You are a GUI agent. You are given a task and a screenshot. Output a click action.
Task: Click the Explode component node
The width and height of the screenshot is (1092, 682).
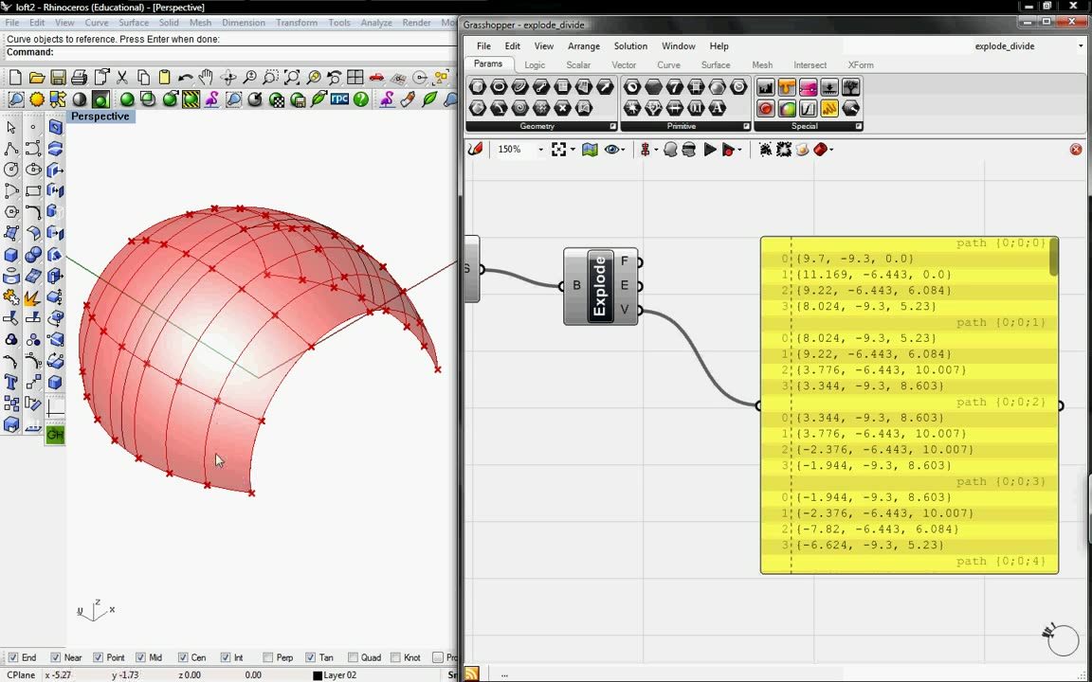[600, 286]
